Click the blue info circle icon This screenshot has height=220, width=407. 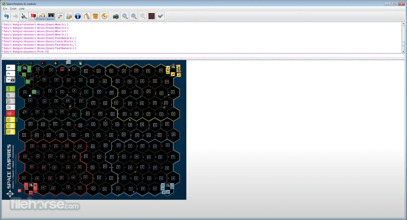coord(78,16)
